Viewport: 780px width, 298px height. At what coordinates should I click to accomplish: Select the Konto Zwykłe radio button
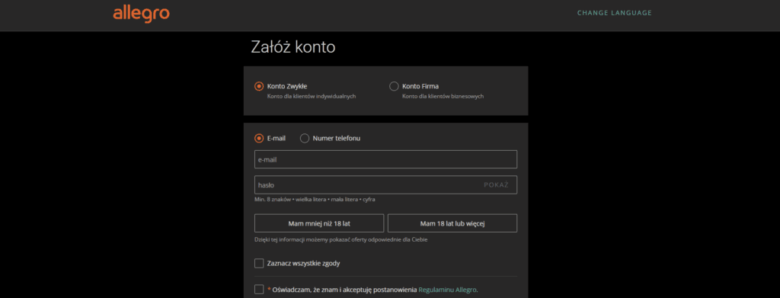tap(259, 86)
